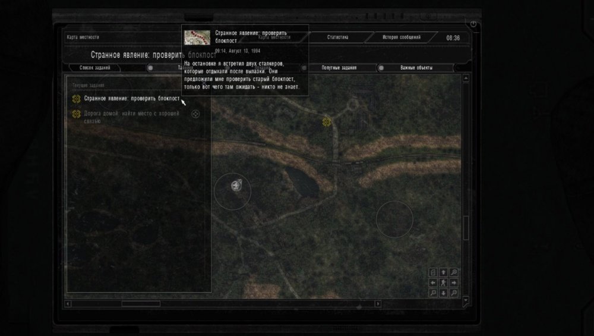Select 'Странное явление: проверить блокпост' task
The height and width of the screenshot is (336, 594).
(132, 99)
